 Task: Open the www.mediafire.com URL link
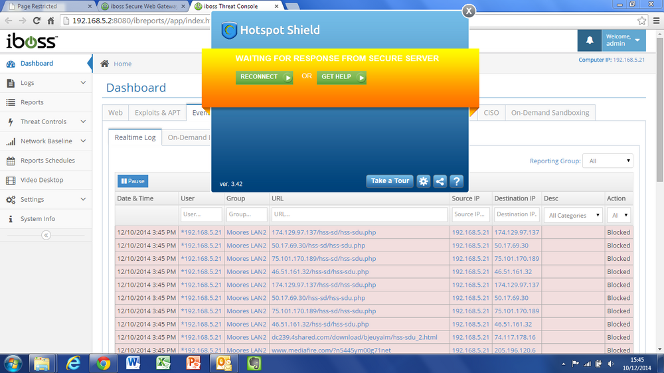tap(331, 350)
